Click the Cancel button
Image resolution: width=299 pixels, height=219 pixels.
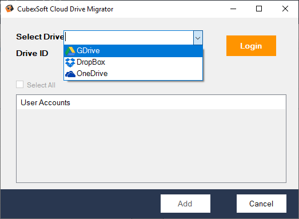tap(261, 204)
